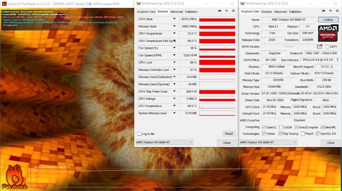Open GPU selector in Graphics Card window
This screenshot has width=342, height=191.
[268, 142]
